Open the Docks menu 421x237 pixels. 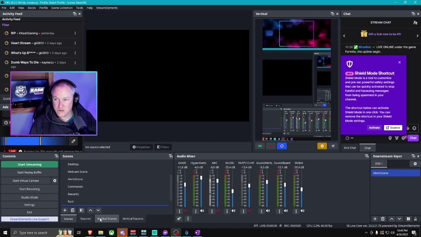tap(32, 8)
